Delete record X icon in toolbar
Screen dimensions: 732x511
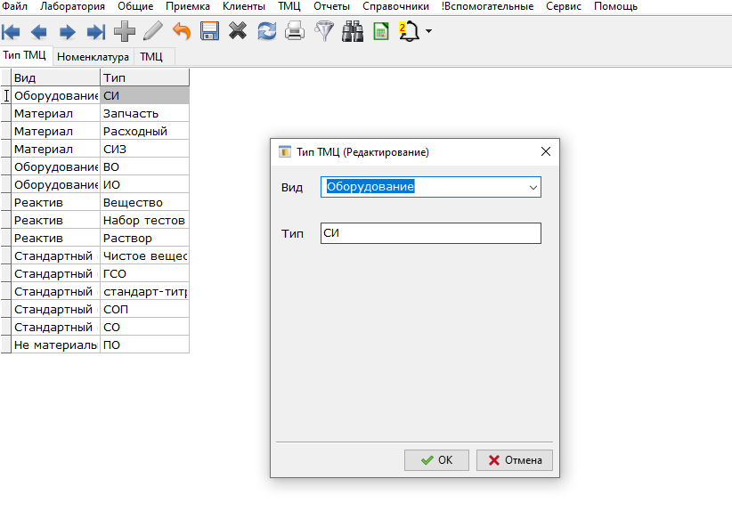[238, 31]
